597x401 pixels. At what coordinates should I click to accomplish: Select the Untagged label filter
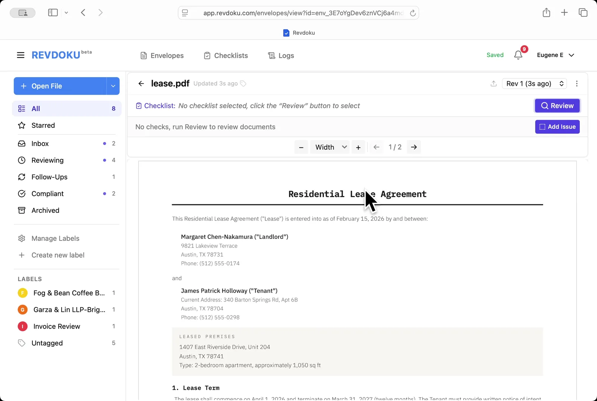coord(47,343)
